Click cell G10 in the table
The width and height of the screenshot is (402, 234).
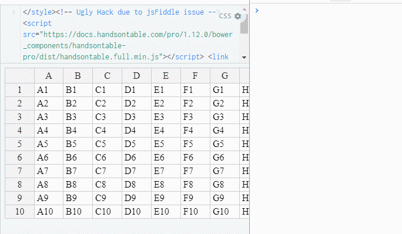(x=225, y=212)
